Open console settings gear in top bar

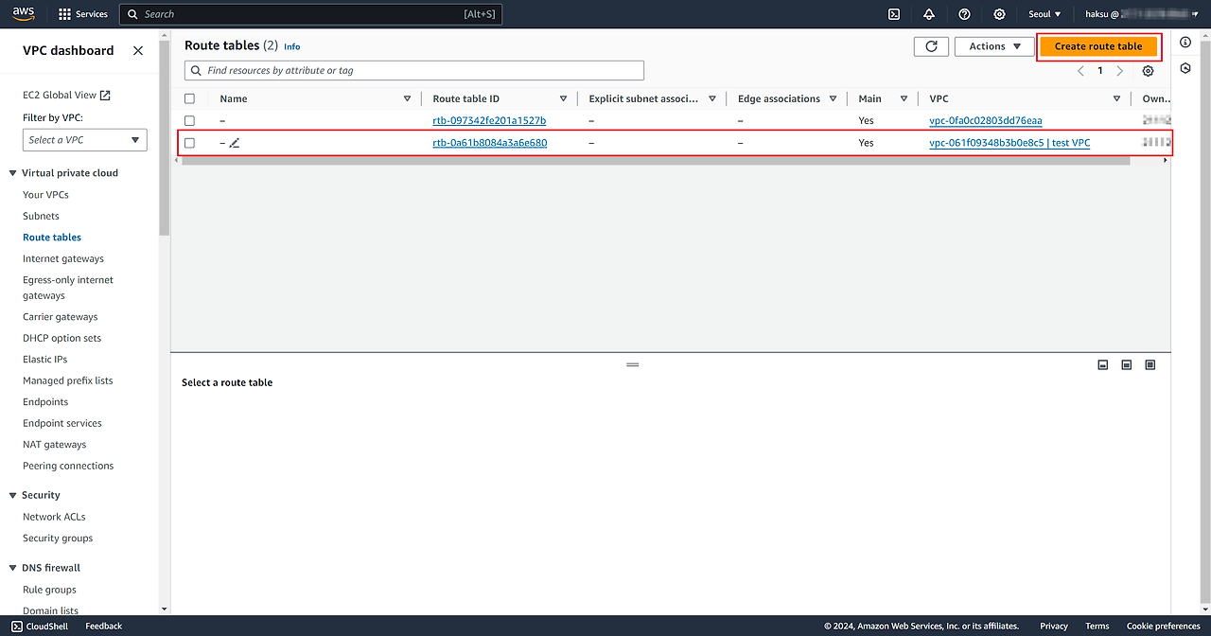999,14
